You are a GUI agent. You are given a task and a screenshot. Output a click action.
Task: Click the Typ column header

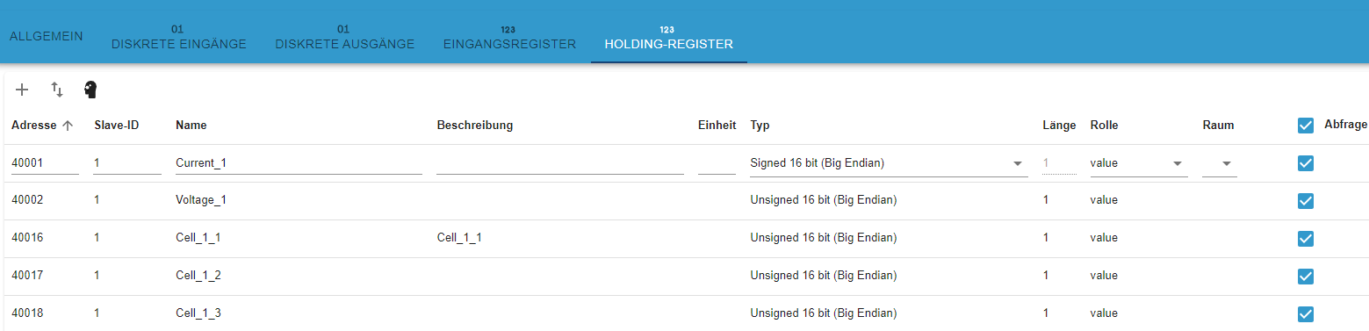pyautogui.click(x=760, y=126)
